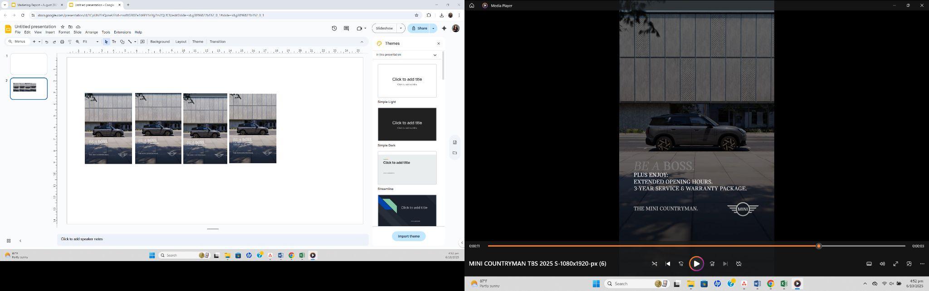Select the Shape tool

point(122,42)
